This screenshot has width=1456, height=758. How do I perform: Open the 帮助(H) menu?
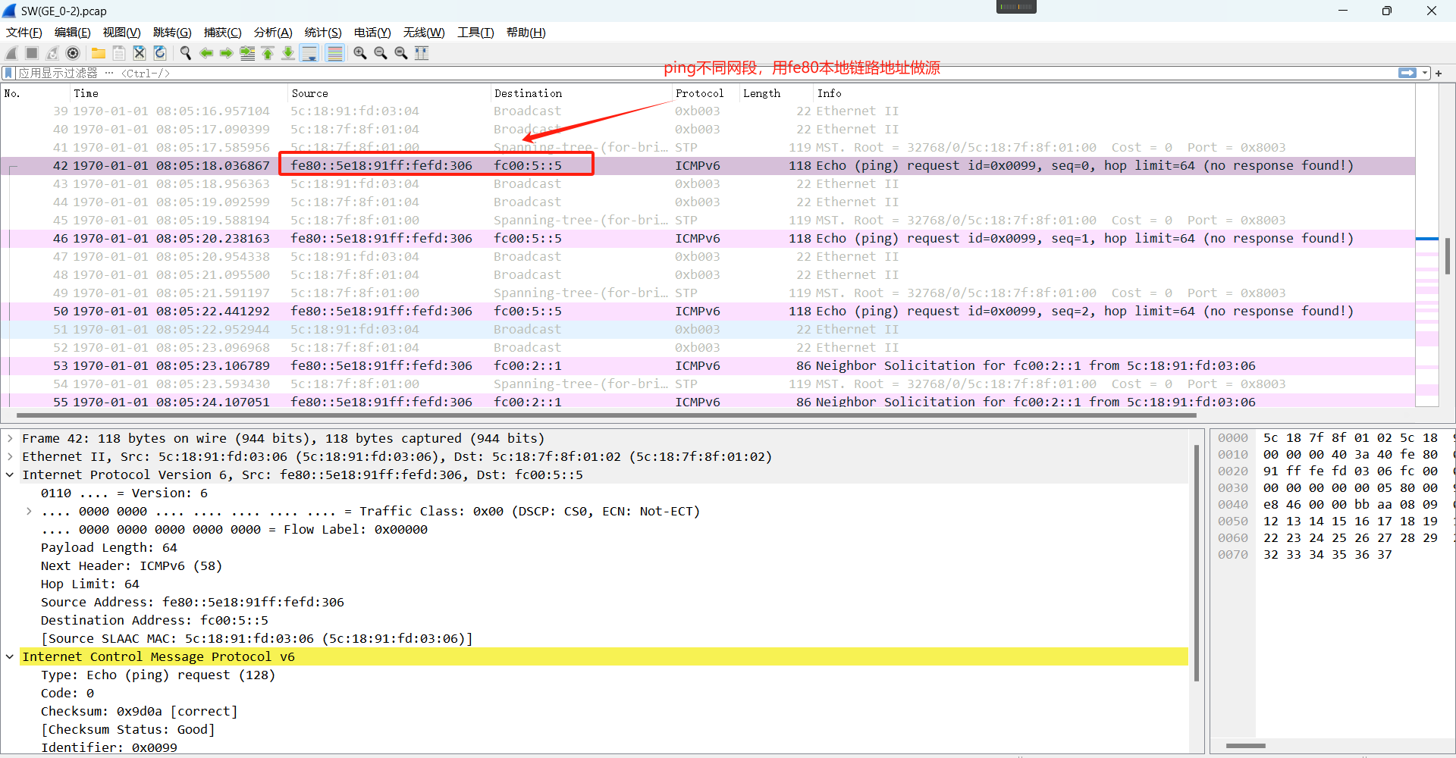(526, 32)
